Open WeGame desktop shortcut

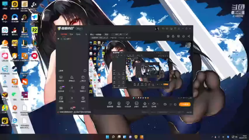[24, 18]
